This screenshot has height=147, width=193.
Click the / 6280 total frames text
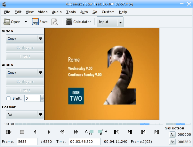click(x=46, y=142)
